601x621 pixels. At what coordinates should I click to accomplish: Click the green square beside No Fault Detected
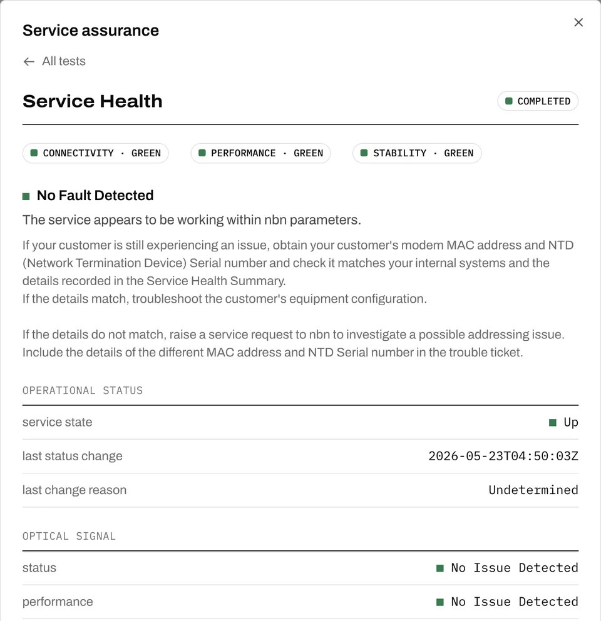point(26,196)
